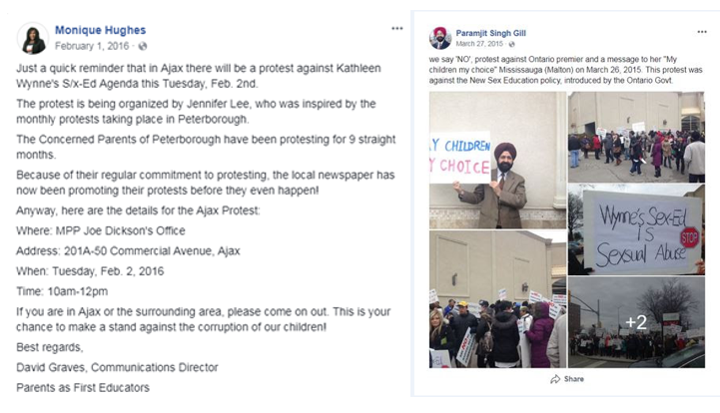The image size is (720, 413).
Task: Click Monique Hughes profile picture
Action: click(33, 38)
